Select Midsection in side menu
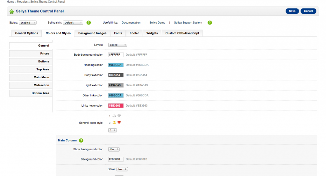The image size is (326, 176). (x=31, y=85)
